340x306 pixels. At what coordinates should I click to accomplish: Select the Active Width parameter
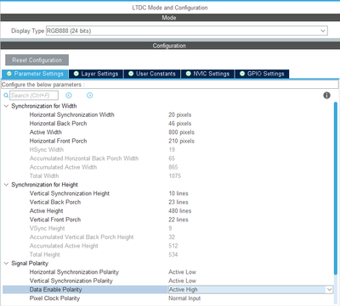[168, 132]
